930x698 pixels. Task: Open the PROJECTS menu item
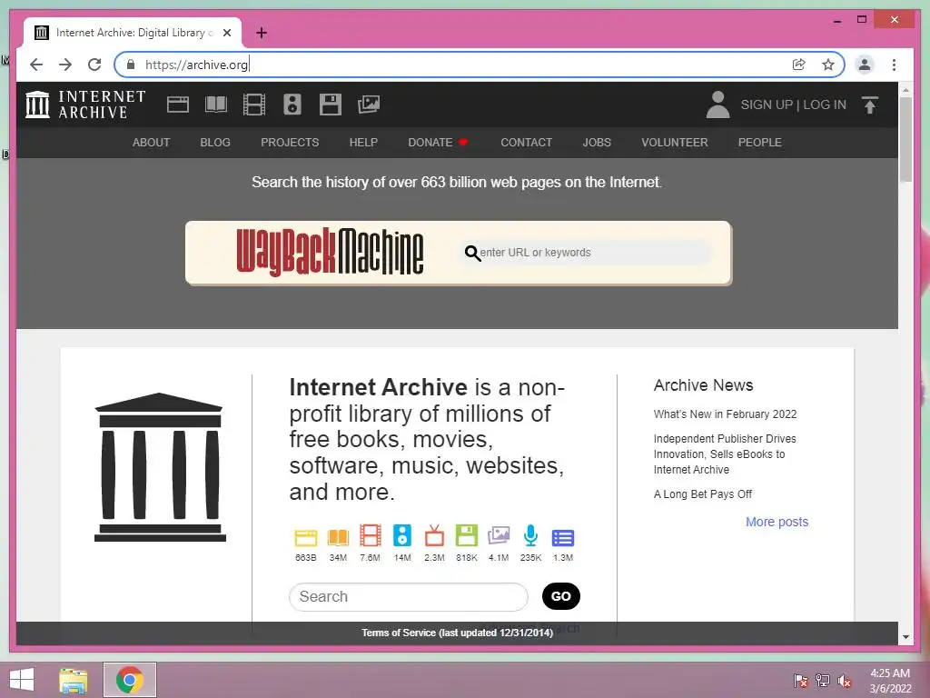pos(290,143)
